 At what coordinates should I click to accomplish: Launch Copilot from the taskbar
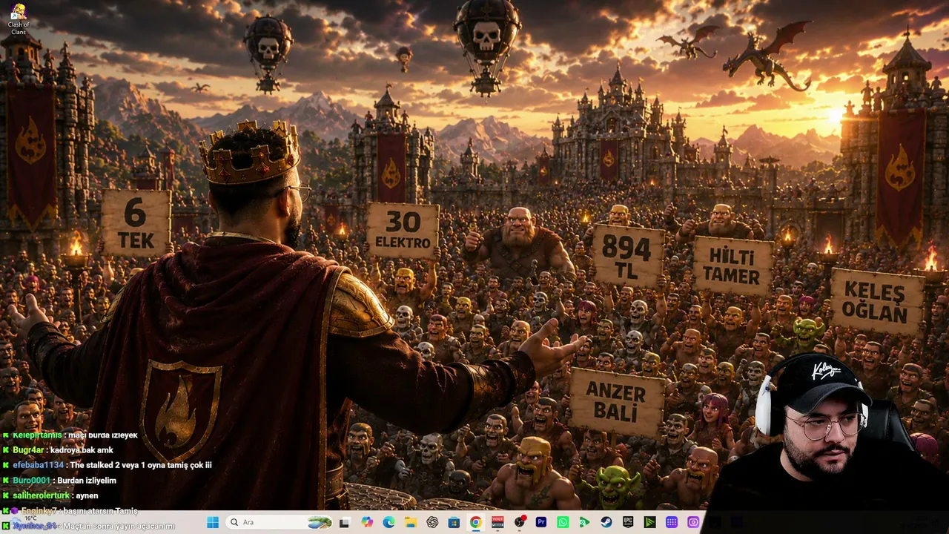pyautogui.click(x=367, y=522)
